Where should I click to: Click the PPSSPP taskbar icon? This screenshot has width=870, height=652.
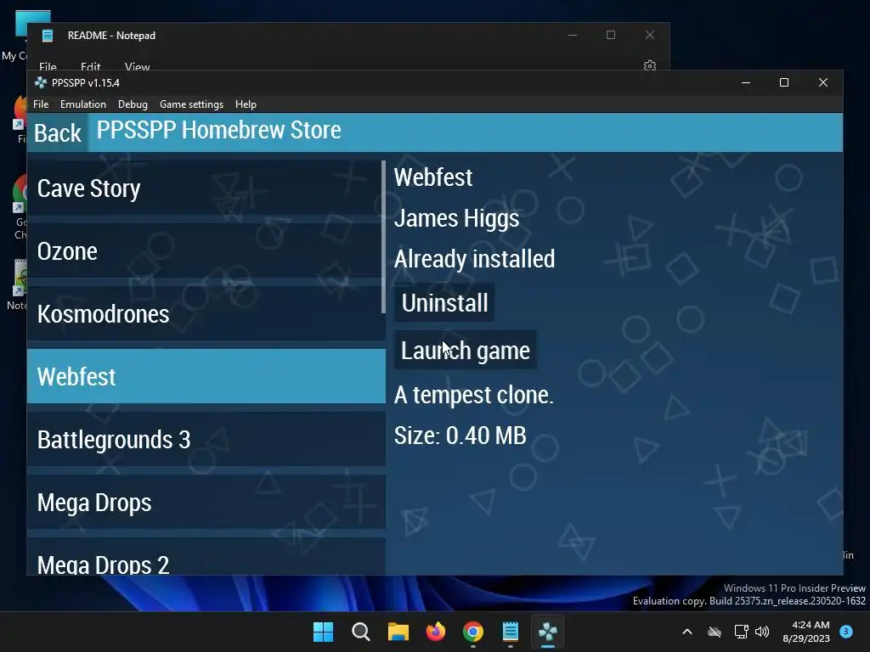548,632
